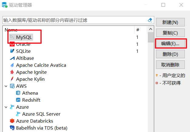The height and width of the screenshot is (132, 190).
Task: Select Apache Calcite Avatica driver
Action: point(41,65)
